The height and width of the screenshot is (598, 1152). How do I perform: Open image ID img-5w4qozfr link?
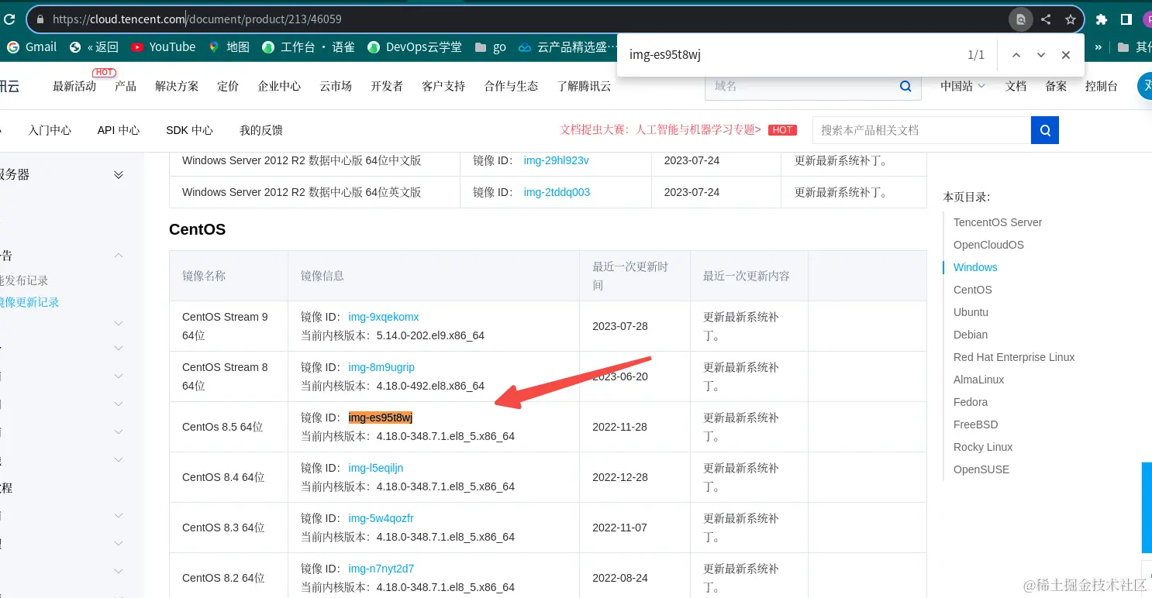381,518
